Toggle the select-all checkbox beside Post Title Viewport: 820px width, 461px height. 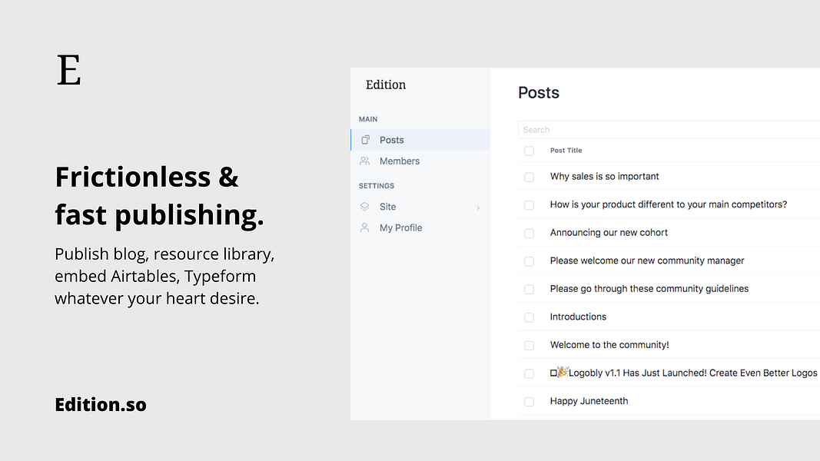[529, 151]
